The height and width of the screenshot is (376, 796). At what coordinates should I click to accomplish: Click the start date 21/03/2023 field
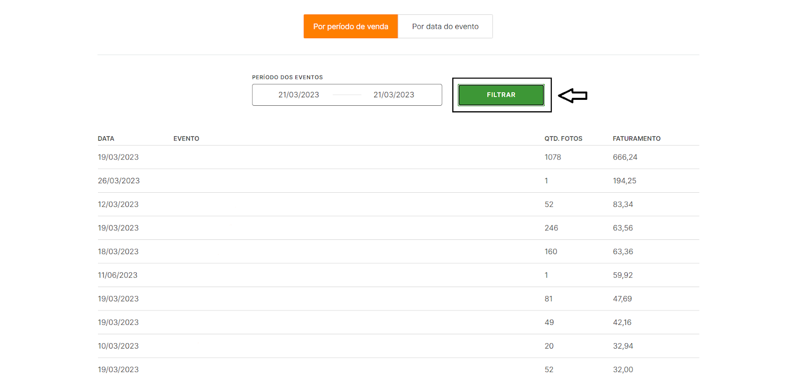(x=298, y=95)
